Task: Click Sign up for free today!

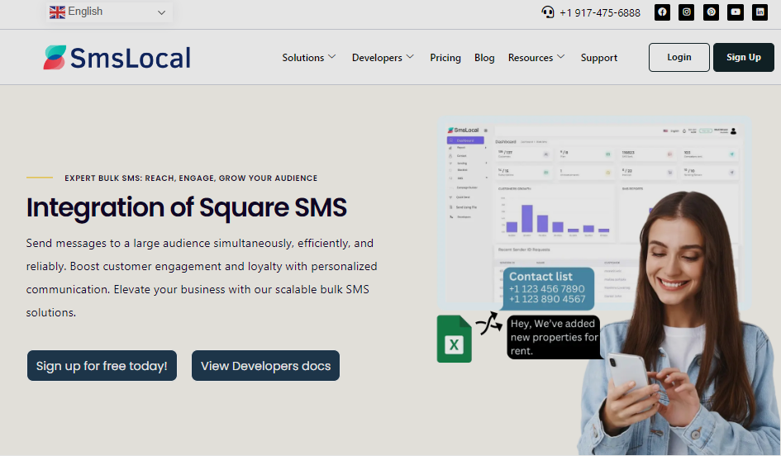Action: click(x=102, y=366)
